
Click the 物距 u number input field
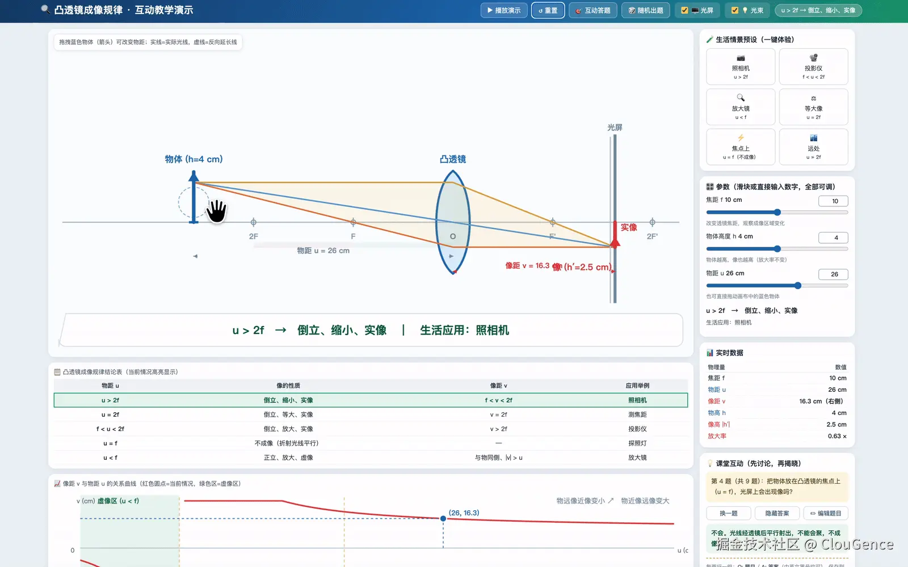coord(833,274)
